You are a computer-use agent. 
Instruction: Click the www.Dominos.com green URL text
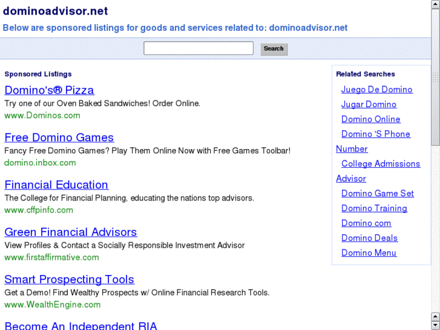[42, 116]
